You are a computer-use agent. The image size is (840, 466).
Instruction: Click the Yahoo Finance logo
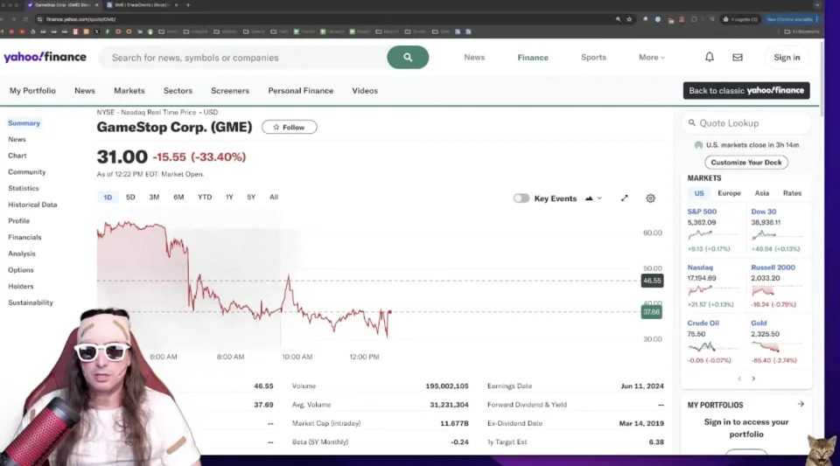(45, 57)
